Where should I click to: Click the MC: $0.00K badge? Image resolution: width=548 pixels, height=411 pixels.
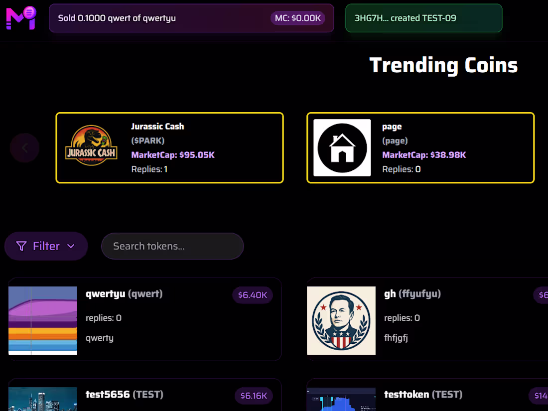pyautogui.click(x=298, y=17)
